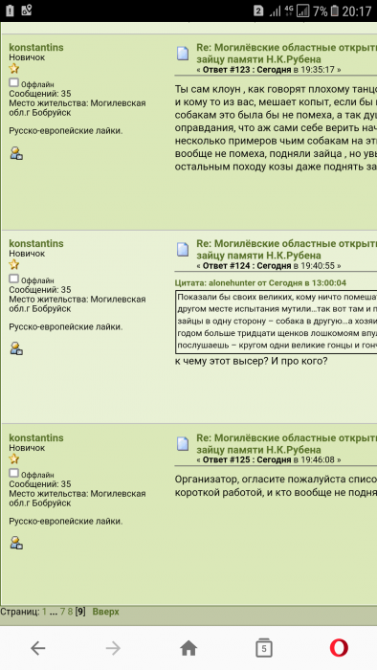Click the star rank icon in reply #123 post

tap(14, 68)
